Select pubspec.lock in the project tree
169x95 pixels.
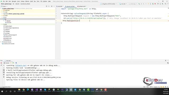pos(8,37)
